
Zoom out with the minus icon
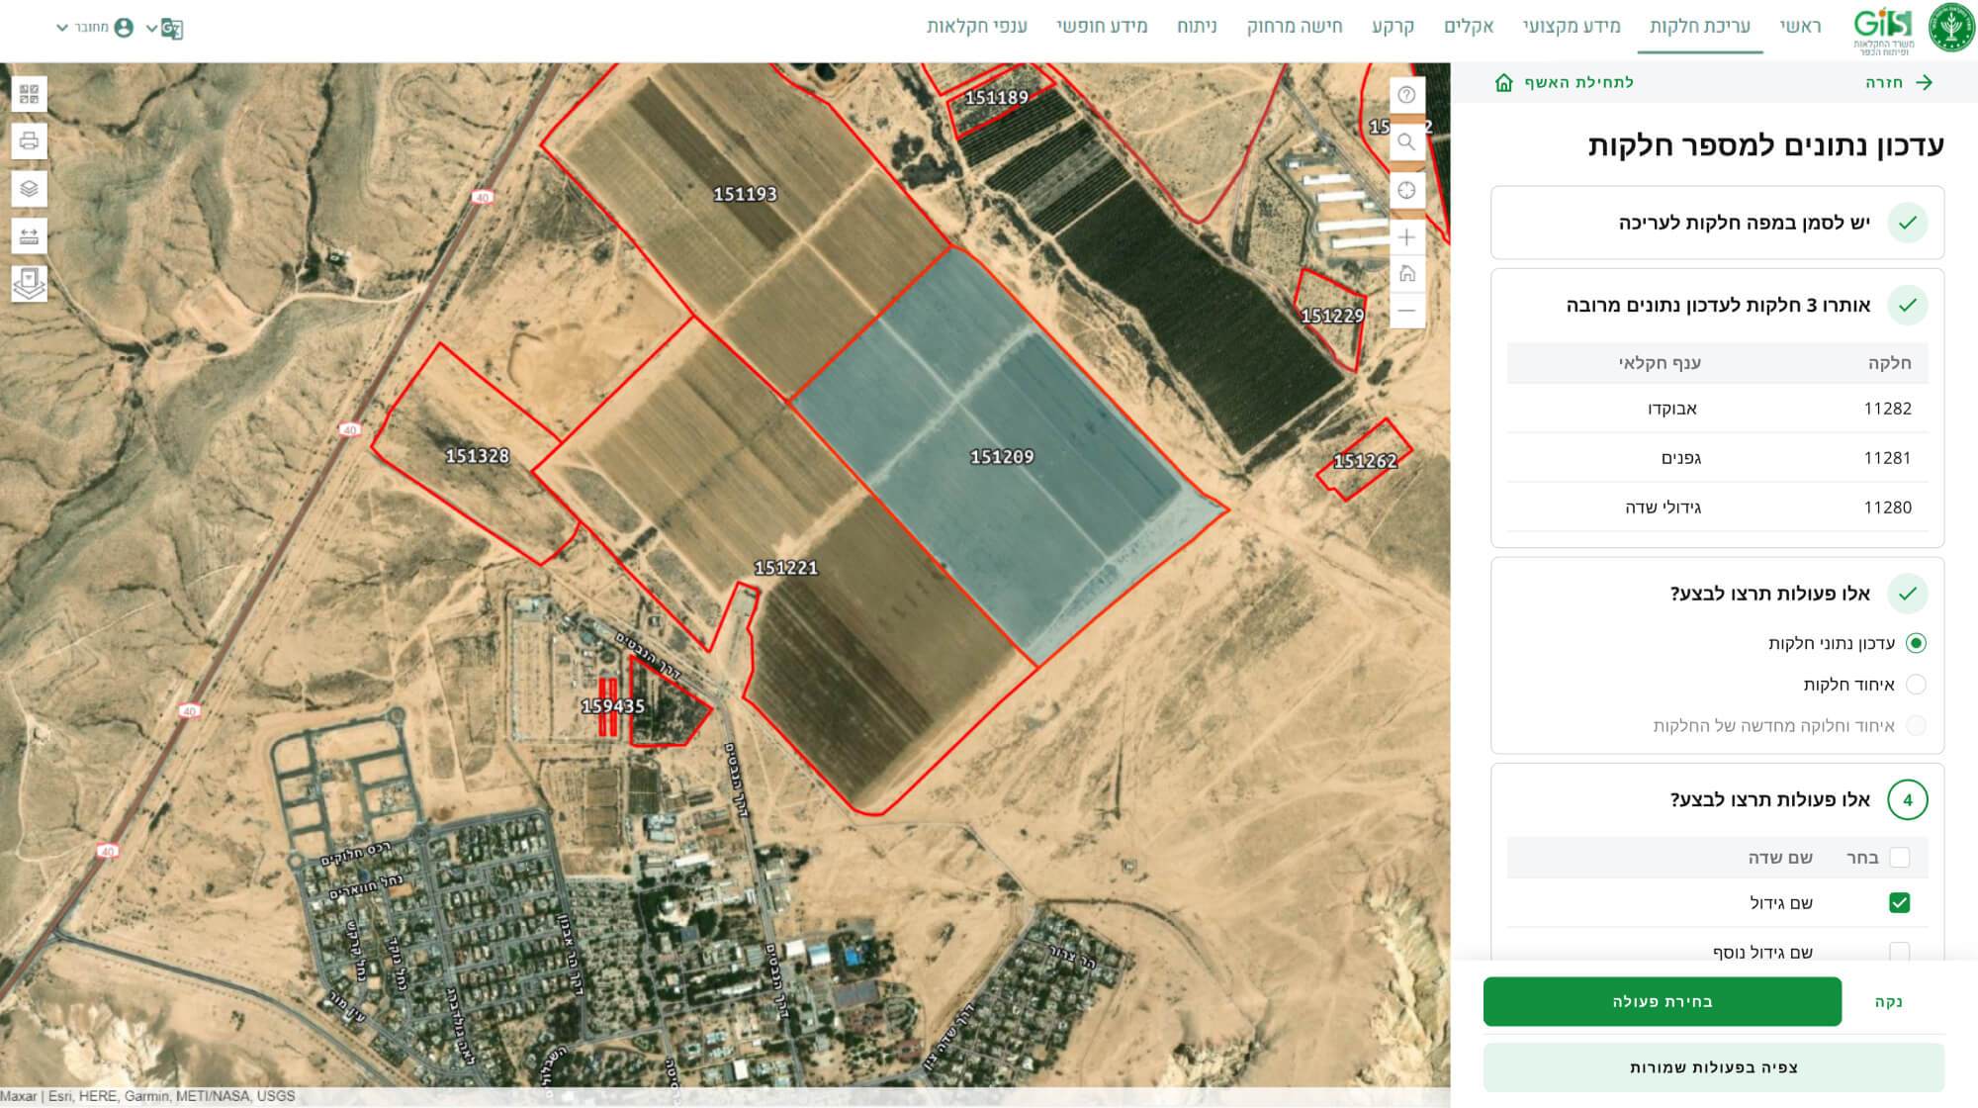(x=1406, y=311)
